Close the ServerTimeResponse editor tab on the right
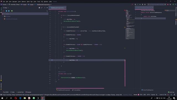Screen dimensions: 177x100 click(152, 8)
